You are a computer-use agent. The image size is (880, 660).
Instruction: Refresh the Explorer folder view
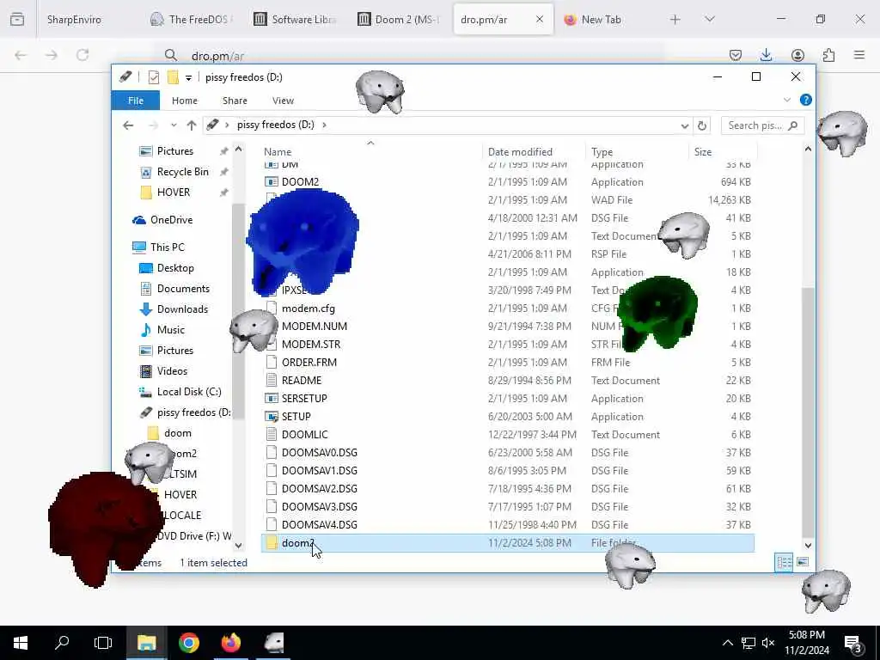click(701, 125)
